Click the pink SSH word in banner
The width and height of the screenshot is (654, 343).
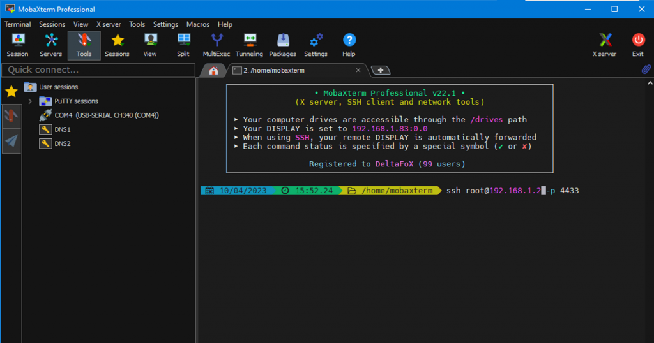coord(302,137)
